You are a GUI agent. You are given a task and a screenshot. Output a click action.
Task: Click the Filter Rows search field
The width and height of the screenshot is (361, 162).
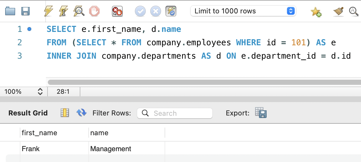click(x=175, y=113)
